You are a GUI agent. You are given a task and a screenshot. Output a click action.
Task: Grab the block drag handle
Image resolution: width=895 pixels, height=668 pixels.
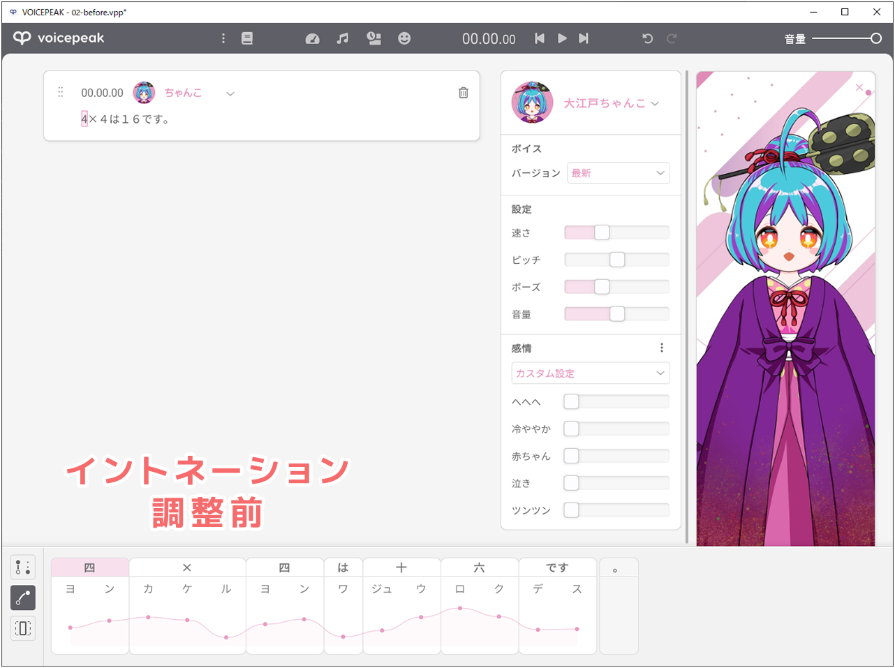61,92
